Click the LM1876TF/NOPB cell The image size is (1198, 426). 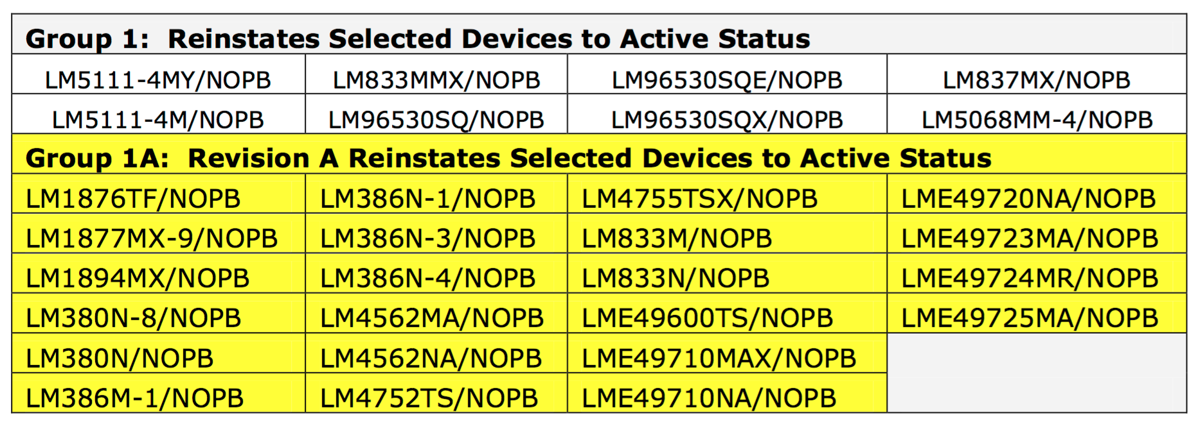pyautogui.click(x=158, y=193)
